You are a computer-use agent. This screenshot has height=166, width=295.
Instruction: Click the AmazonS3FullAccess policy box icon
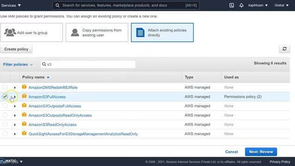tap(24, 96)
